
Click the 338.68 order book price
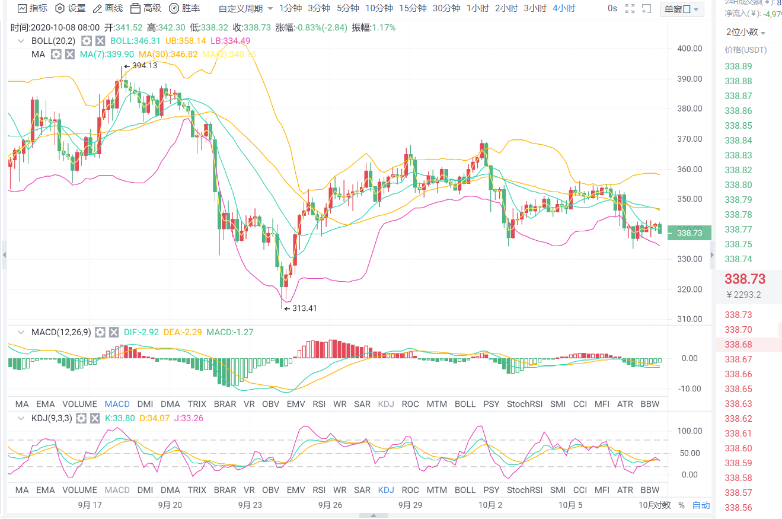click(738, 345)
